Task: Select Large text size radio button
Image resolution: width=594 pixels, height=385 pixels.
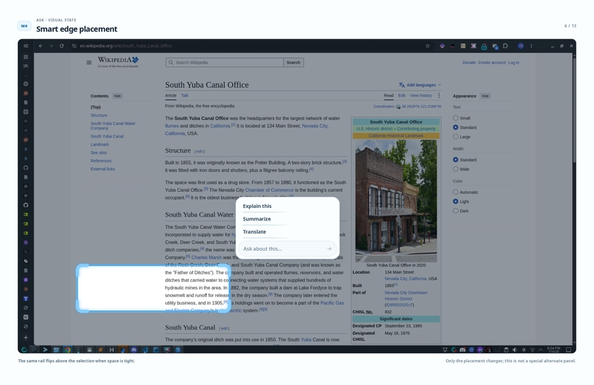Action: tap(455, 136)
